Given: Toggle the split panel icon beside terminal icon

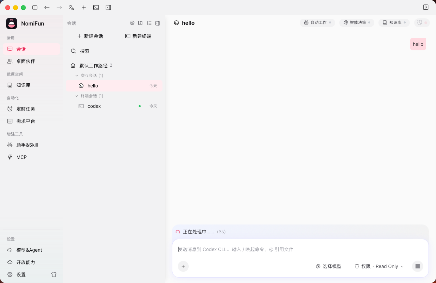Looking at the screenshot, I should coord(108,7).
